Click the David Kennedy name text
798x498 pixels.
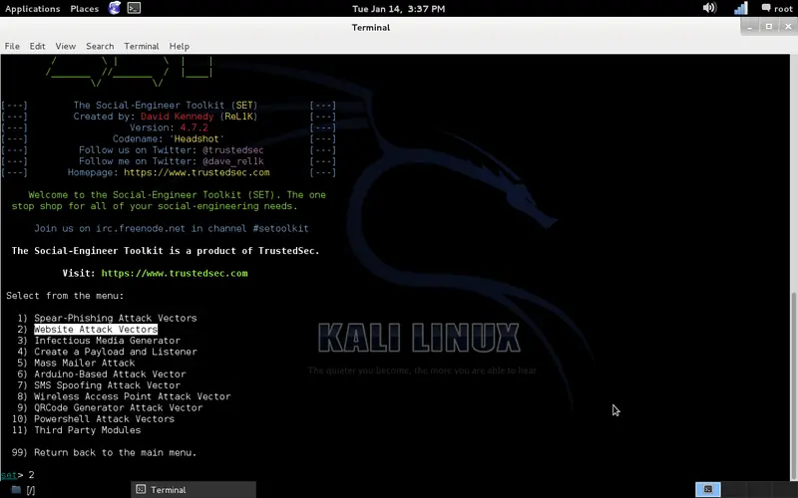tap(178, 117)
